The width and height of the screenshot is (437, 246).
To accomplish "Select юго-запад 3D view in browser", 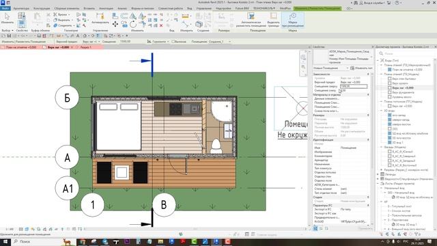I will tap(399, 115).
